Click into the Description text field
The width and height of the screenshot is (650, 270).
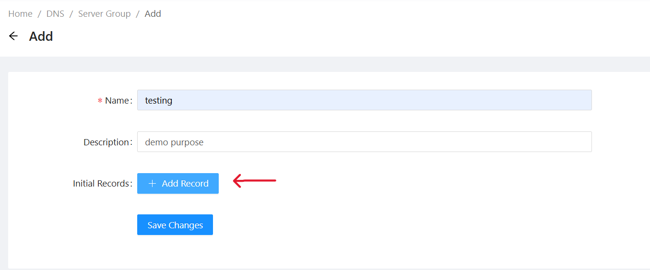[x=364, y=142]
